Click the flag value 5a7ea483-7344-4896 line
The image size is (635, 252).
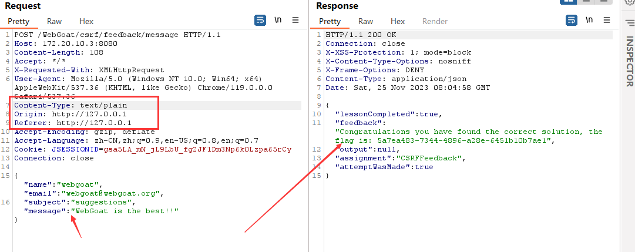pyautogui.click(x=445, y=140)
